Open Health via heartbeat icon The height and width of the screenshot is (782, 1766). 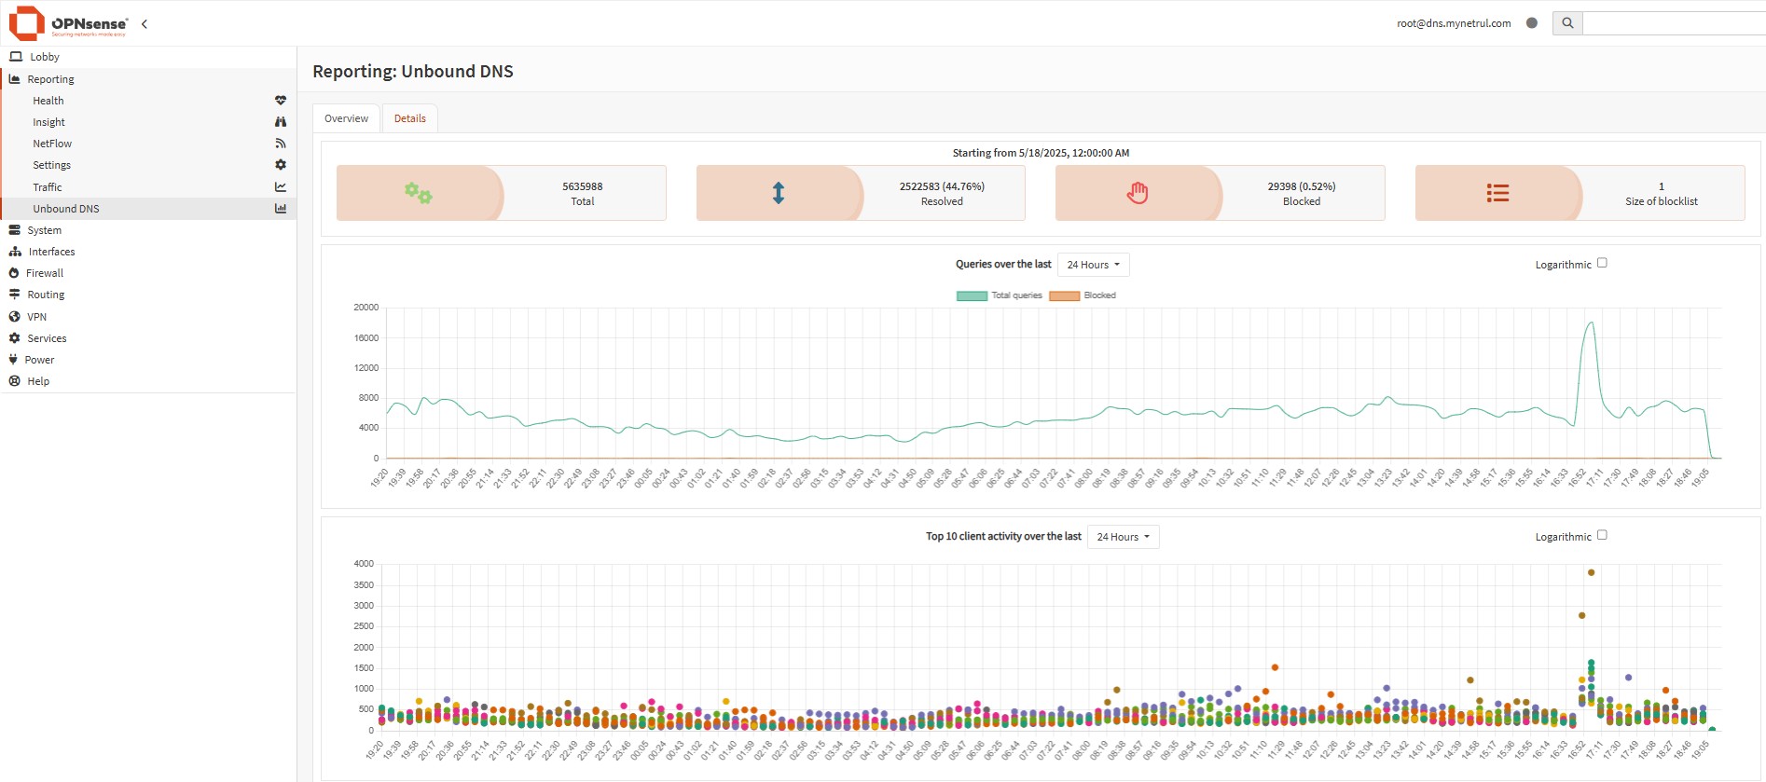coord(280,101)
